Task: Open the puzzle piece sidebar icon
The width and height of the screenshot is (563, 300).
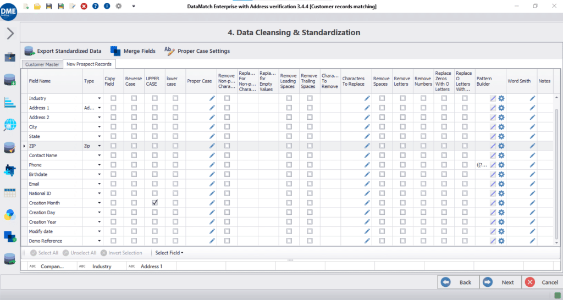Action: coord(10,170)
